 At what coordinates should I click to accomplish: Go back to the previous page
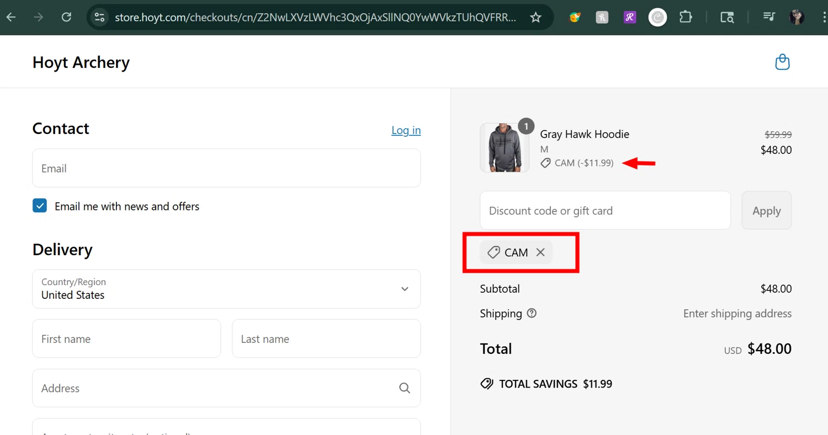(x=11, y=17)
